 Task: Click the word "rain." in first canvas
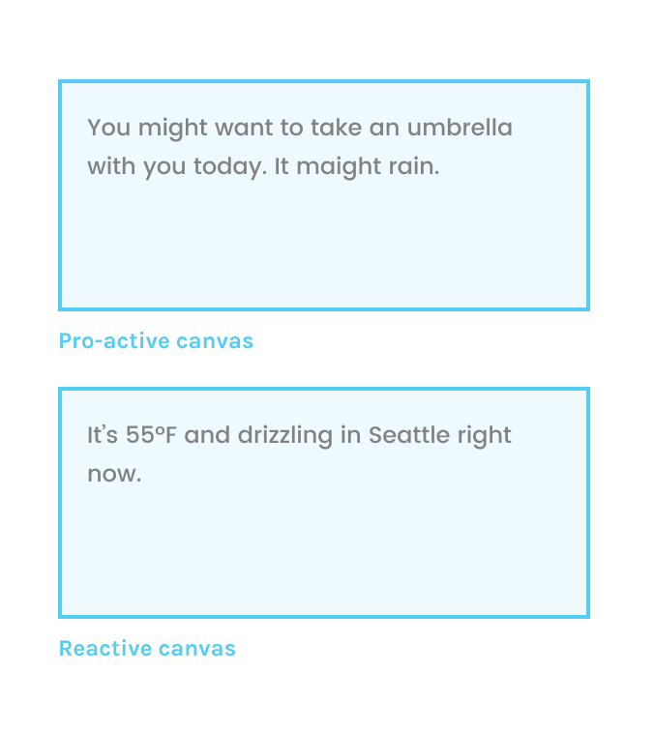[x=414, y=166]
